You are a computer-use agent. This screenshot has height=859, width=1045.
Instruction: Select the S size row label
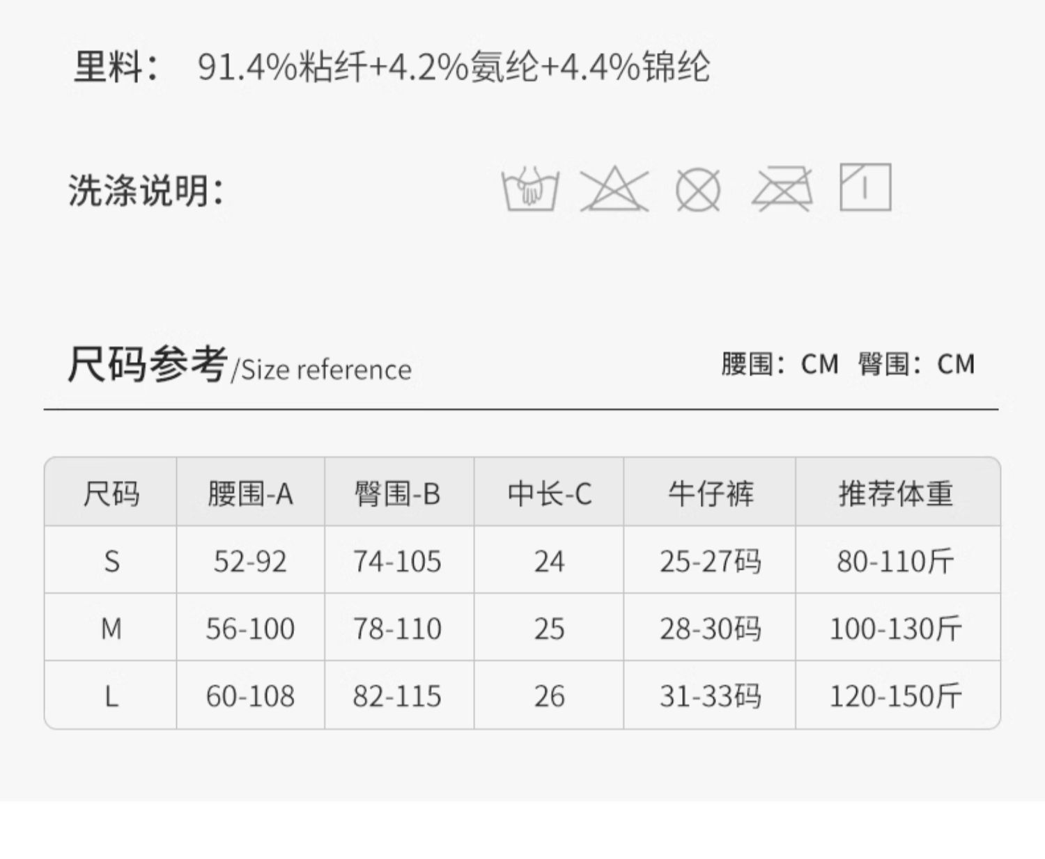coord(111,561)
